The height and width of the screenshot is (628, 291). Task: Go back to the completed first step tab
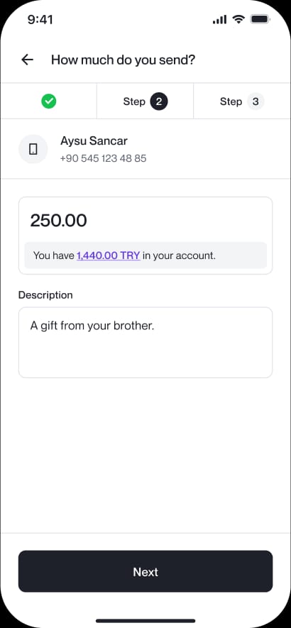click(x=48, y=101)
